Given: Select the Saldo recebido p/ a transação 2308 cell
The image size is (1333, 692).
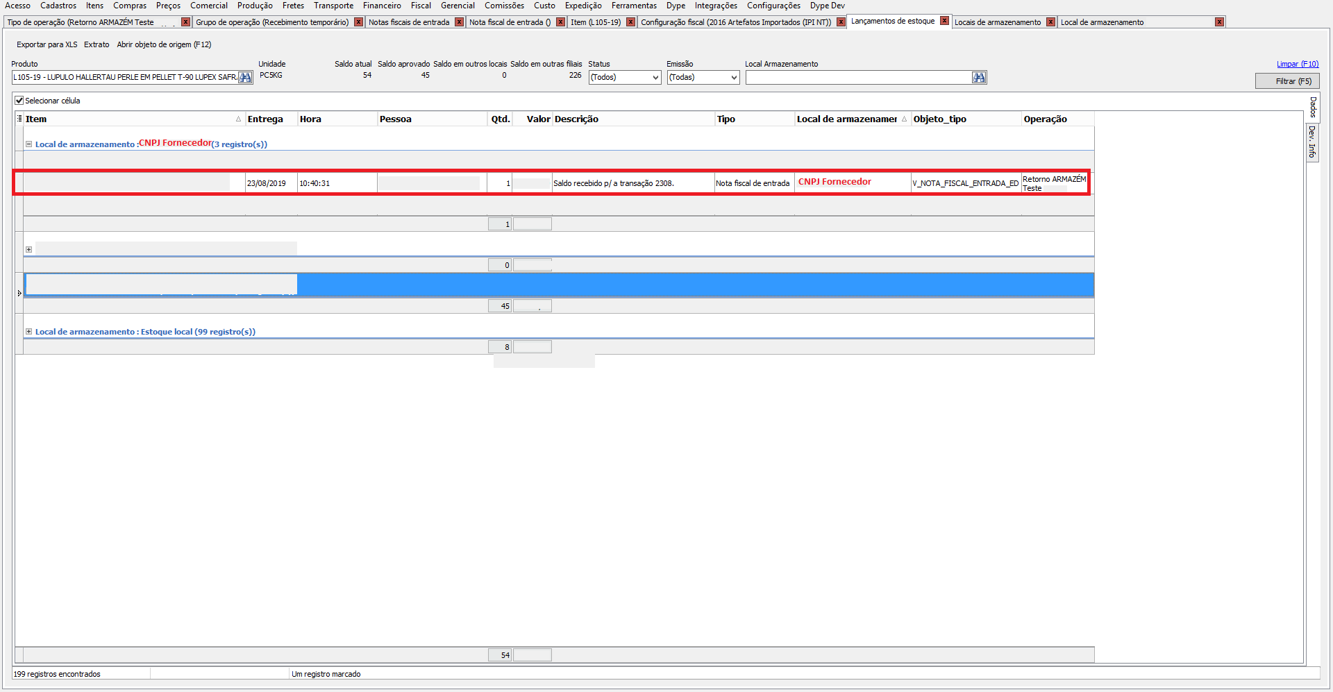Looking at the screenshot, I should click(x=633, y=183).
